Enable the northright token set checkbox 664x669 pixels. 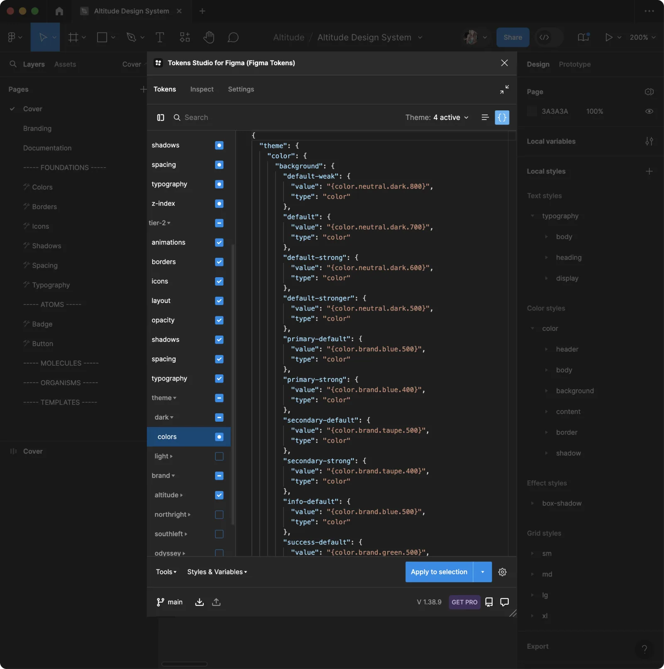click(219, 515)
